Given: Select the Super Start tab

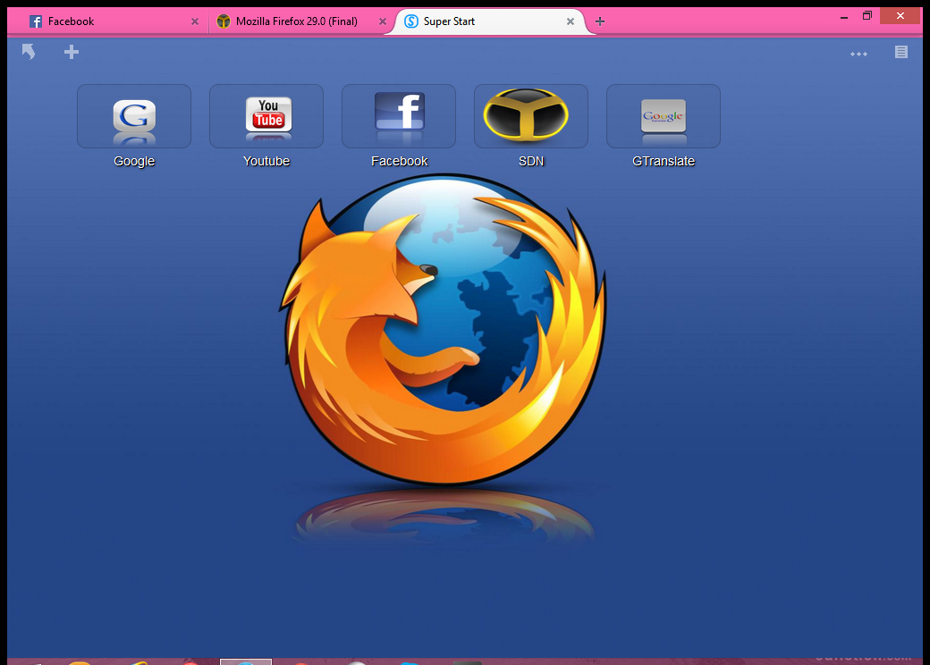Looking at the screenshot, I should [x=474, y=21].
